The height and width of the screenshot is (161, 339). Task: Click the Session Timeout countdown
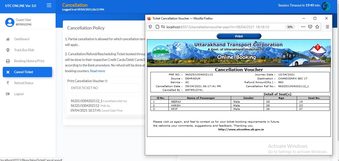pos(299,5)
